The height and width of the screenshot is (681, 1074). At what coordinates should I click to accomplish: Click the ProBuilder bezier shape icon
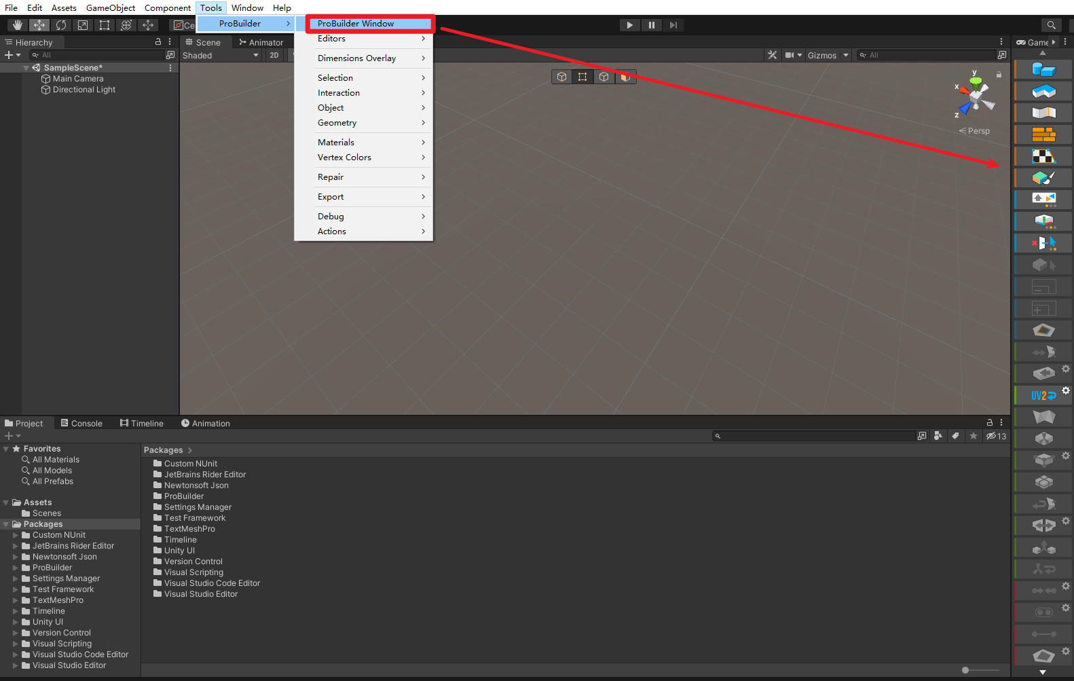click(x=1043, y=113)
